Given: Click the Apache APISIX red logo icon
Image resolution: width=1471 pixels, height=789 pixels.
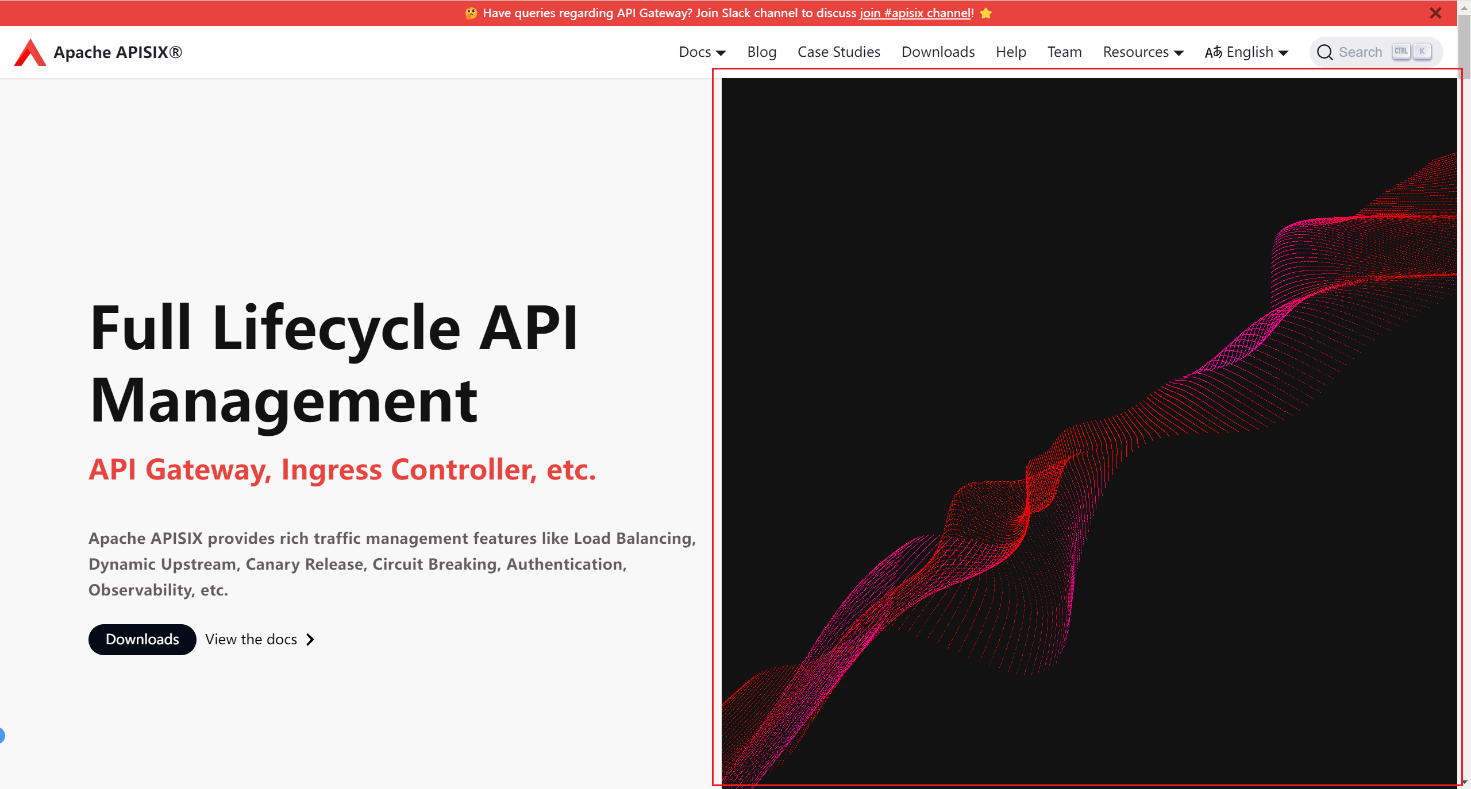Looking at the screenshot, I should coord(30,52).
